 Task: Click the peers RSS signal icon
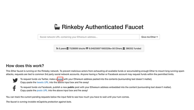point(57,49)
